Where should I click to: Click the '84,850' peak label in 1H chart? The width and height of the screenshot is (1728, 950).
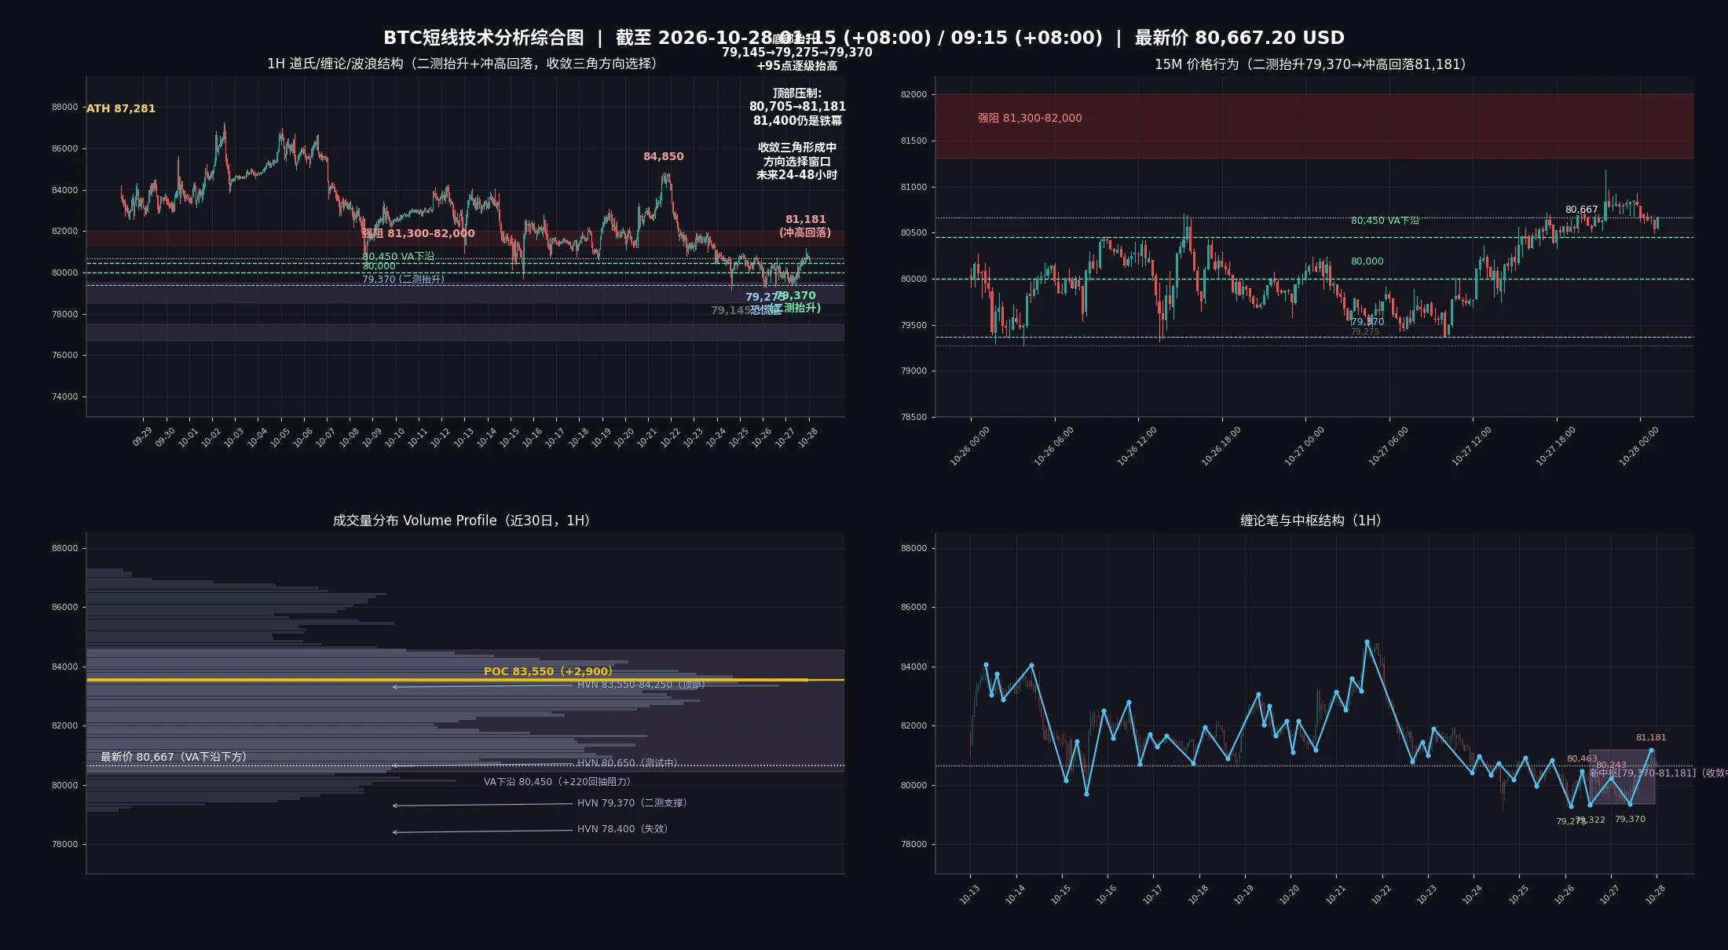[664, 156]
